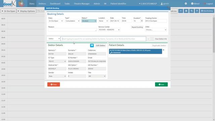215x121 pixels.
Task: Log out using the Logout link
Action: tap(208, 4)
